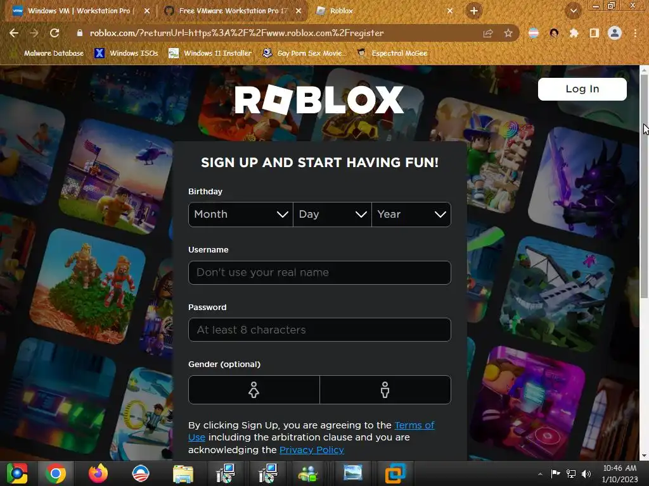Focus the Password input field
Viewport: 649px width, 486px height.
(319, 330)
